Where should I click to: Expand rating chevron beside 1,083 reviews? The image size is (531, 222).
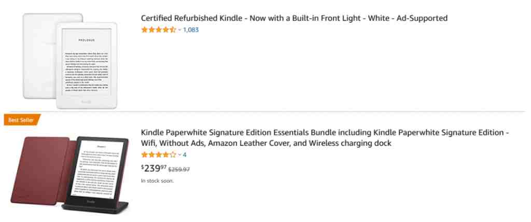[179, 30]
